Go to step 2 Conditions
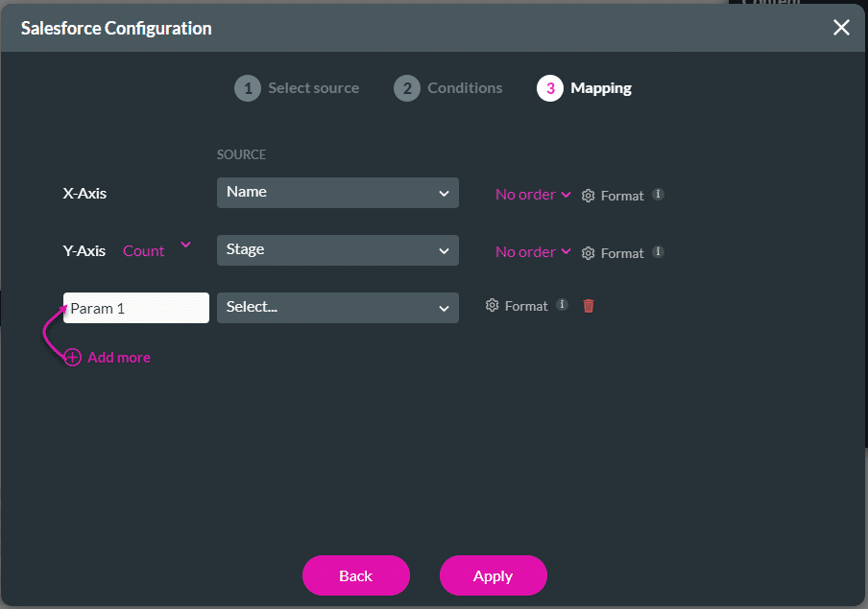The image size is (868, 609). coord(447,88)
